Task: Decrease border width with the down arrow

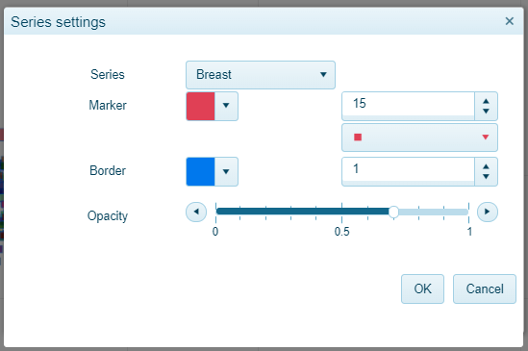Action: click(486, 177)
